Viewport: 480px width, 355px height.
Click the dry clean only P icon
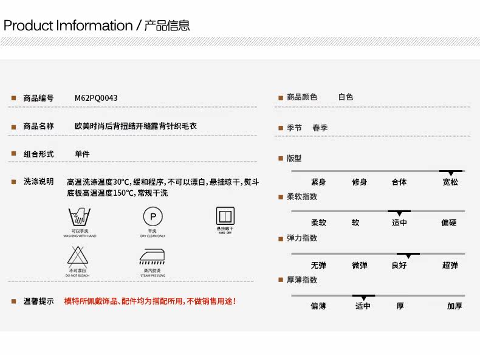pos(153,216)
